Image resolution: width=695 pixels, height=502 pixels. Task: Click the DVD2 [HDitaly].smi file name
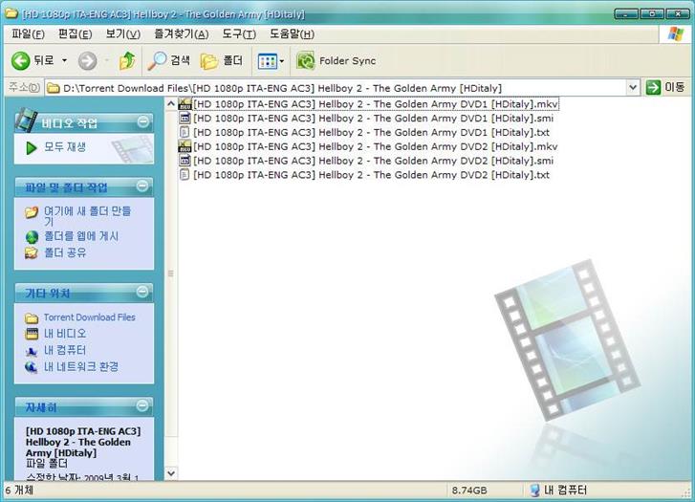(x=374, y=161)
